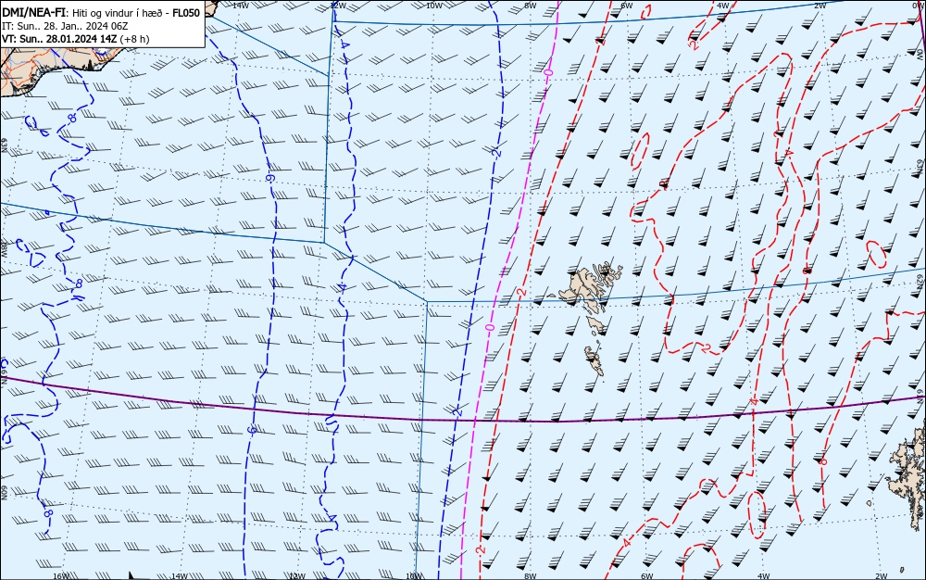Click the 6W longitude label on top edge
This screenshot has width=926, height=580.
tap(627, 6)
